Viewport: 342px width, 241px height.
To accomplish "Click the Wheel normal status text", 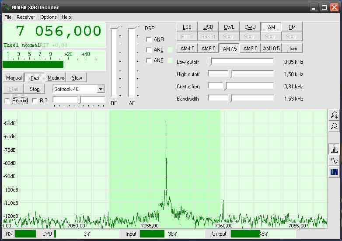I will pos(21,45).
